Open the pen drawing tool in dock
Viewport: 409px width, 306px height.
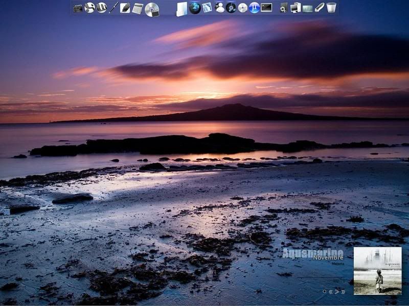tap(113, 8)
